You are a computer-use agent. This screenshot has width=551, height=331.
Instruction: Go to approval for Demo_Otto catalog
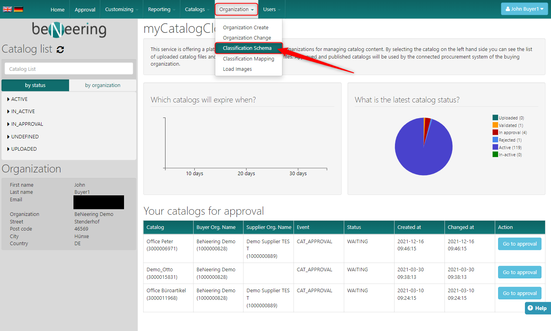pos(519,272)
